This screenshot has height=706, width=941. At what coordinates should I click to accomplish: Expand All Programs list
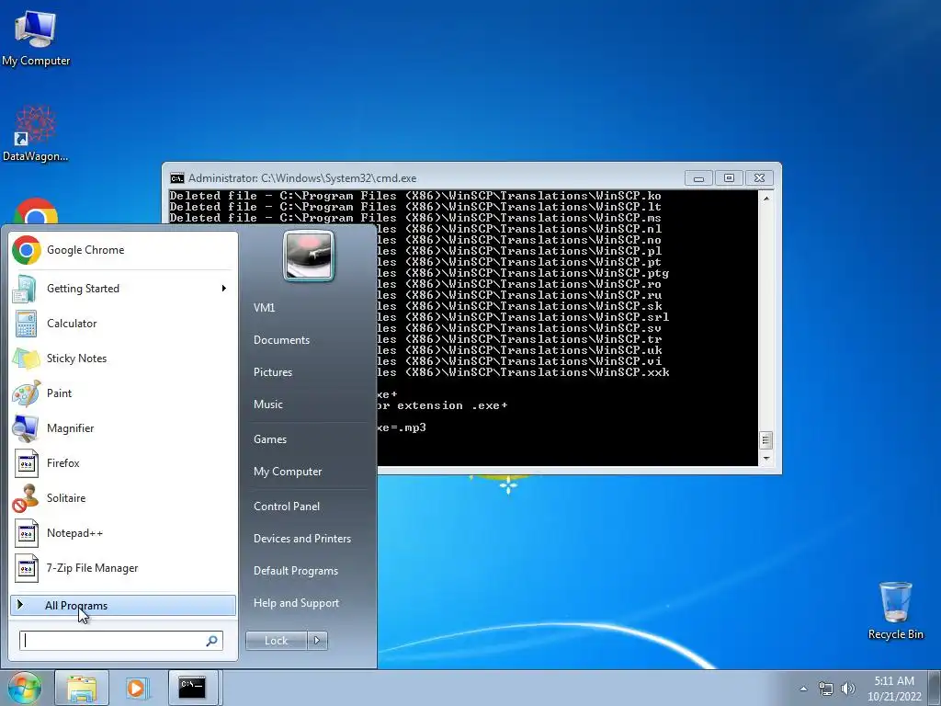[123, 606]
